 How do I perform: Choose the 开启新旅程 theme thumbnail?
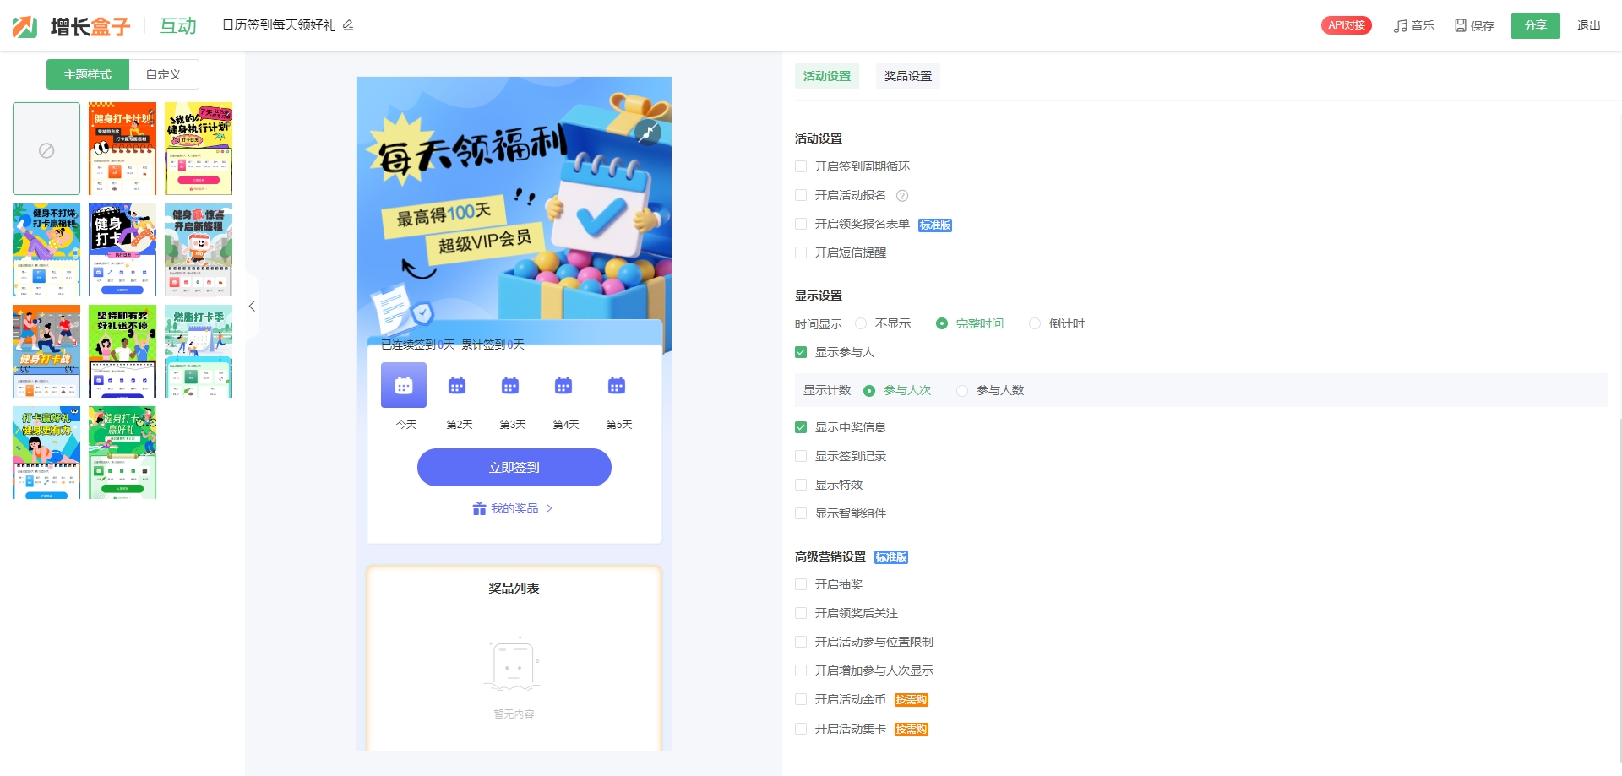(199, 250)
